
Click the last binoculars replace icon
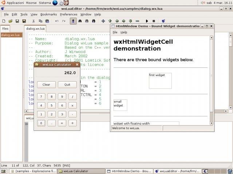(x=94, y=21)
